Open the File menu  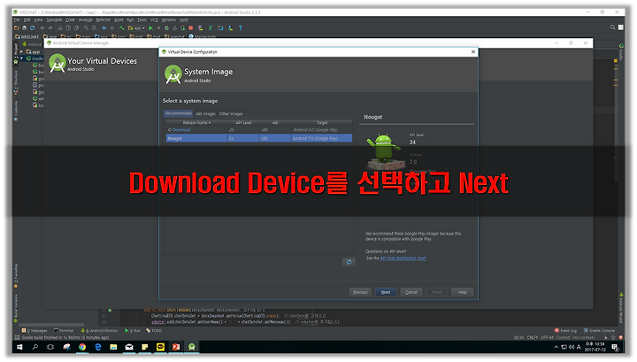(x=17, y=19)
